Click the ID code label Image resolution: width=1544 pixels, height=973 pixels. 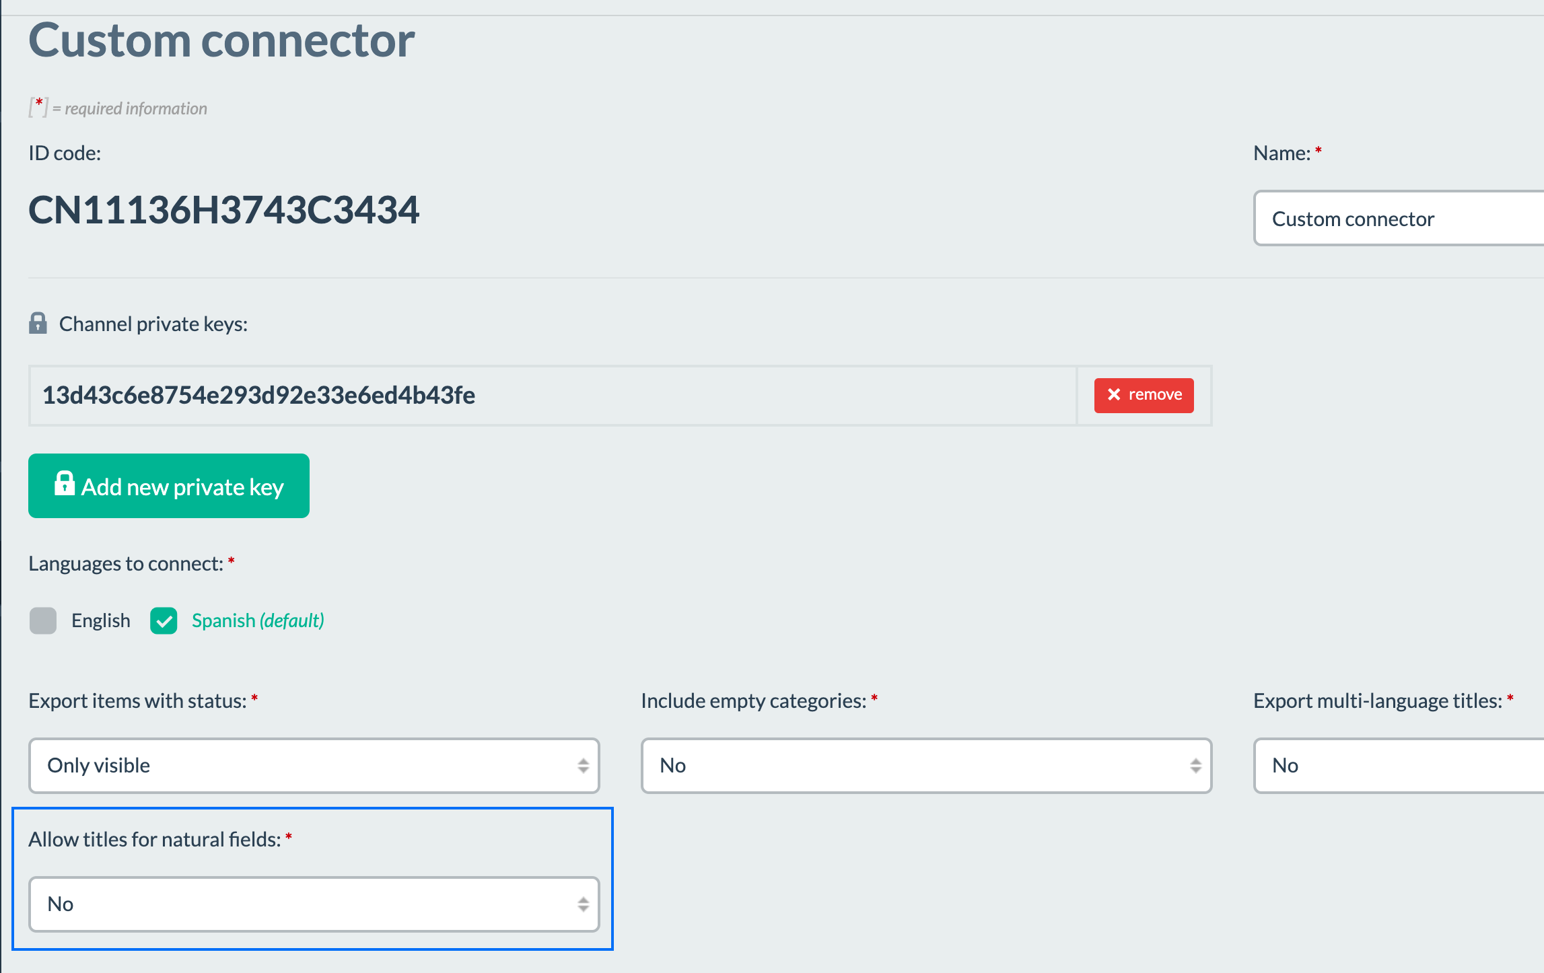pos(65,153)
